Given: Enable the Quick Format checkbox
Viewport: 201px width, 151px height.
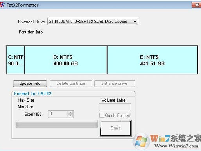Looking at the screenshot, I should point(102,115).
